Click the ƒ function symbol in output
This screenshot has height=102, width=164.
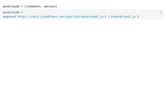point(25,6)
